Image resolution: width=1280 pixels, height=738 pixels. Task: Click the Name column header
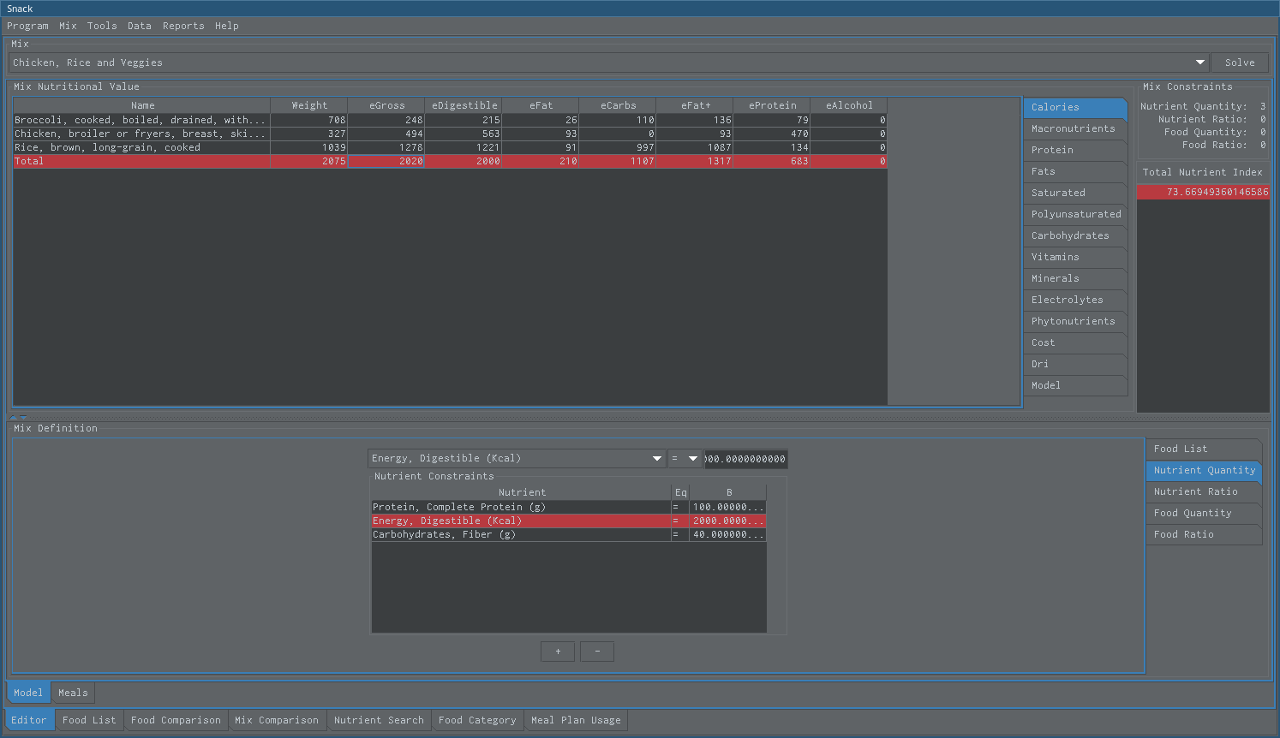(142, 105)
